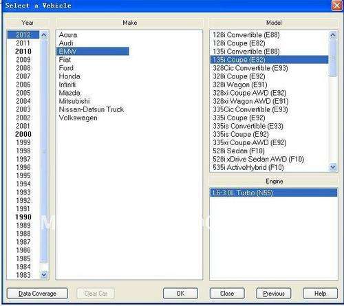Choose Honda in the Make list
Image resolution: width=344 pixels, height=306 pixels.
pyautogui.click(x=69, y=76)
